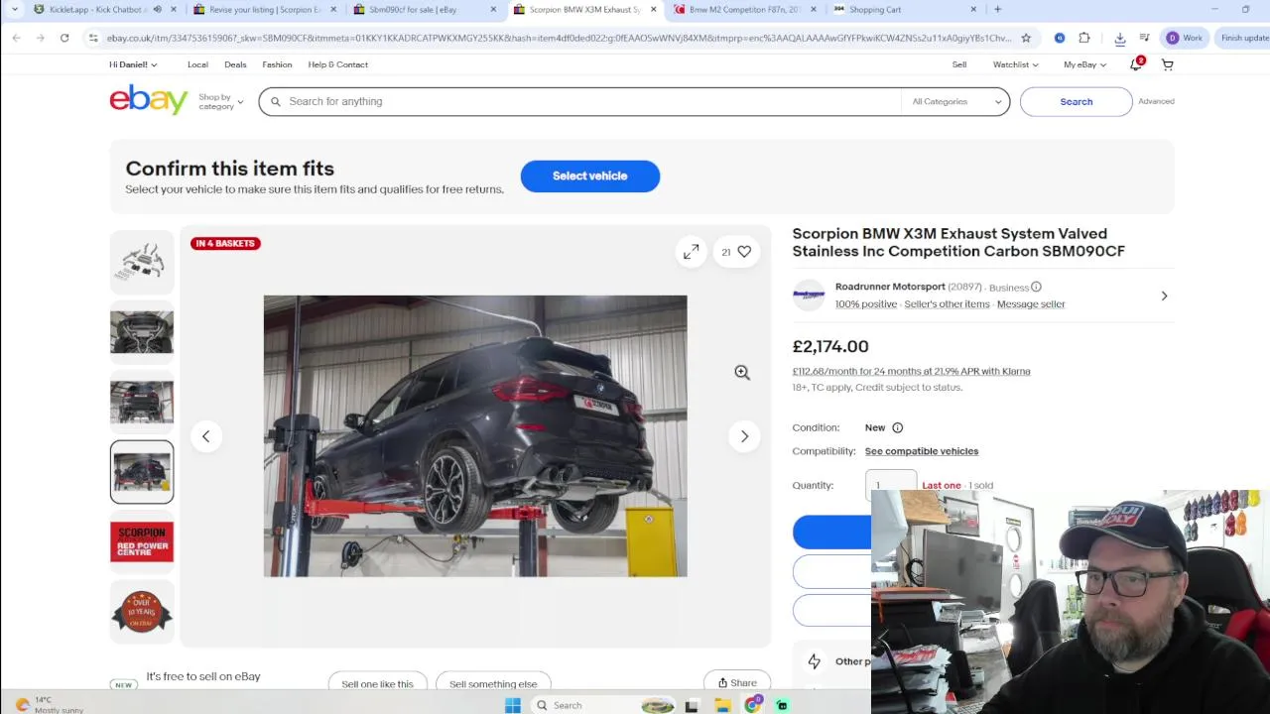Open the 100% positive feedback link
This screenshot has width=1270, height=714.
pyautogui.click(x=866, y=304)
